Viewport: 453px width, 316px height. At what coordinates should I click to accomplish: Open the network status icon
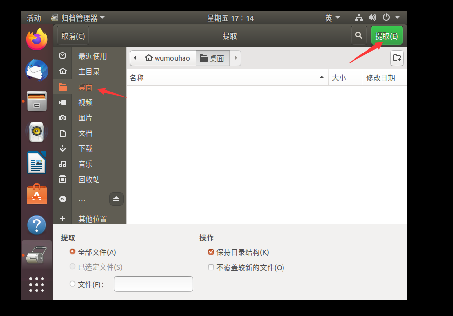(359, 18)
